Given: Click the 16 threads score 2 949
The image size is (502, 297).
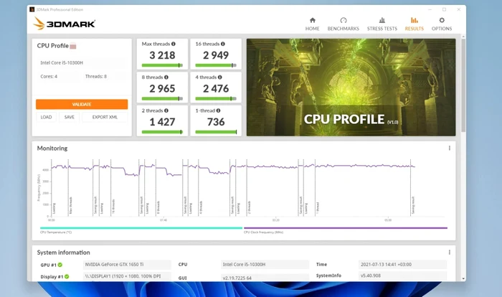Looking at the screenshot, I should pos(216,55).
